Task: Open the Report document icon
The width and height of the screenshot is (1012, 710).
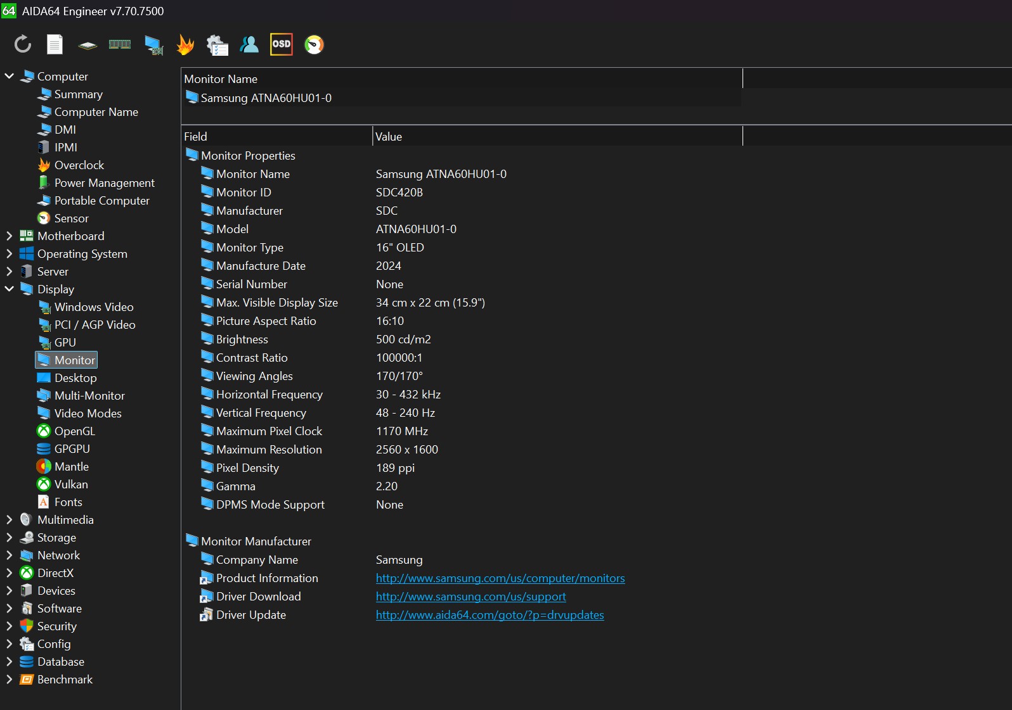Action: (x=55, y=44)
